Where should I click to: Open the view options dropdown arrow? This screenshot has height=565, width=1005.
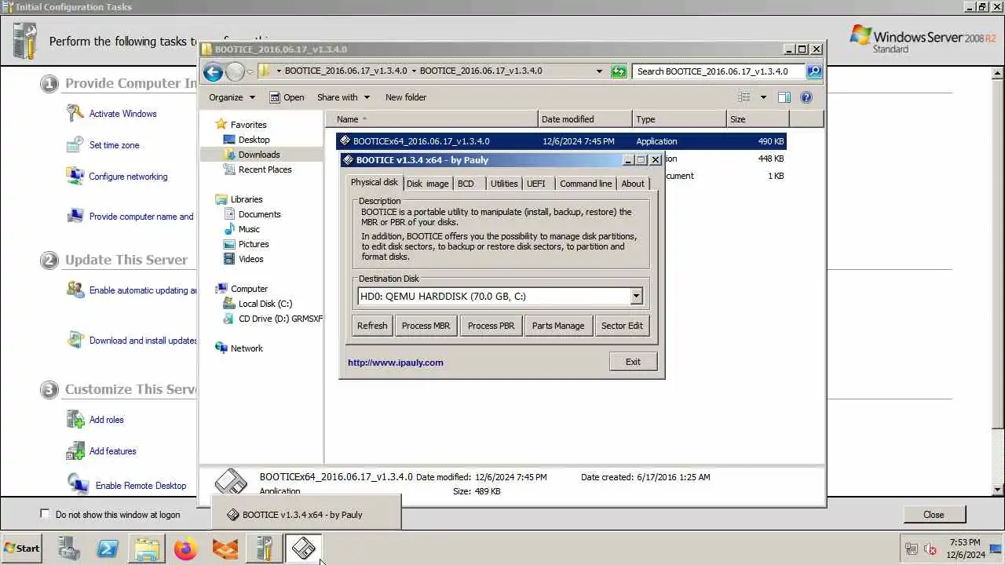(762, 97)
